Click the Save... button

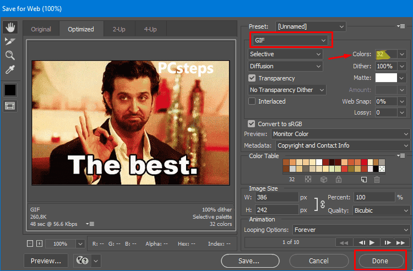click(250, 261)
